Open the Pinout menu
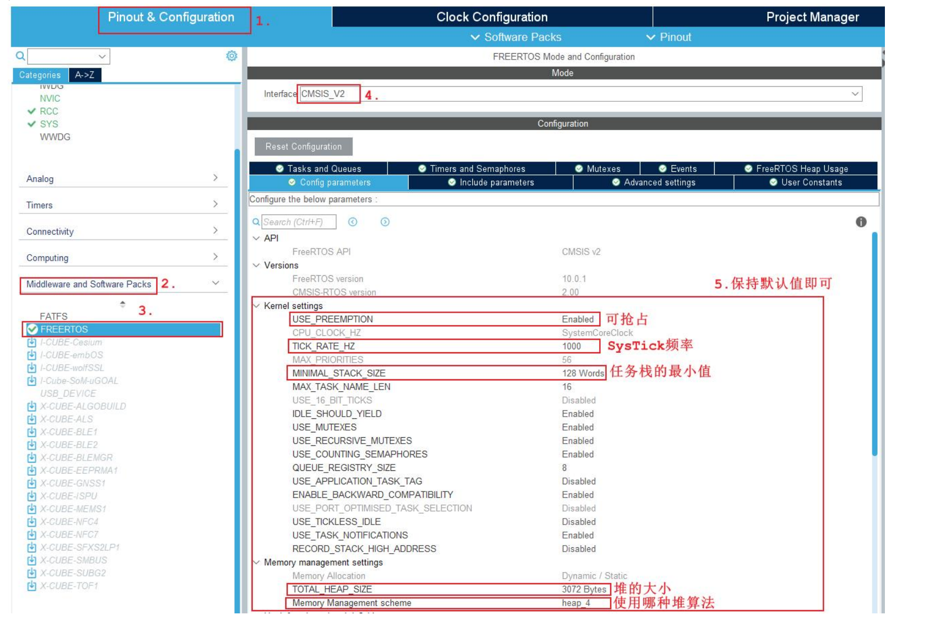This screenshot has height=628, width=931. pyautogui.click(x=669, y=37)
